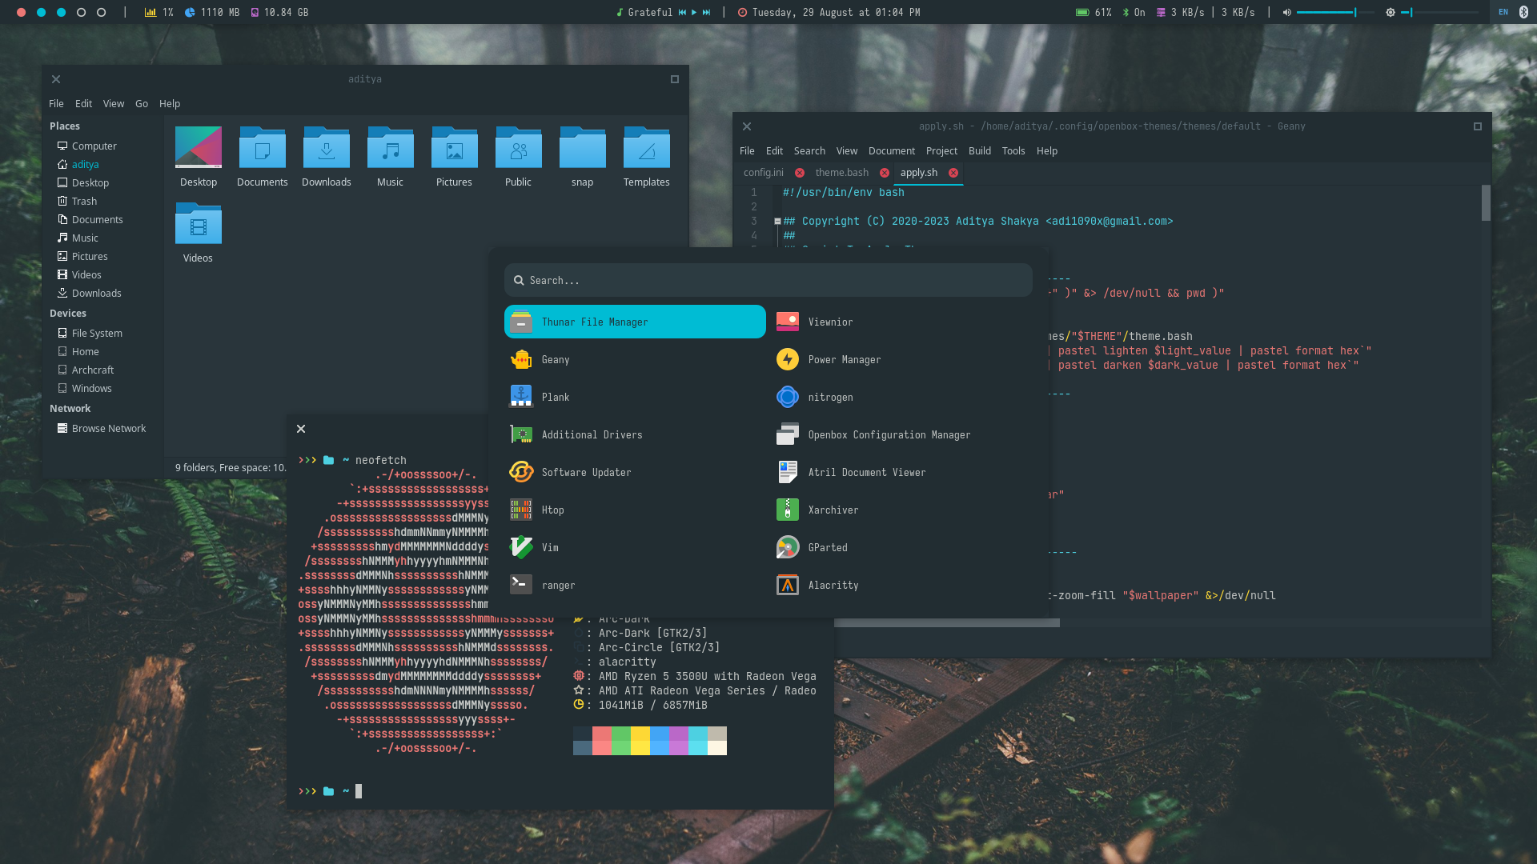Open Plank from the launcher list
This screenshot has width=1537, height=864.
click(555, 398)
